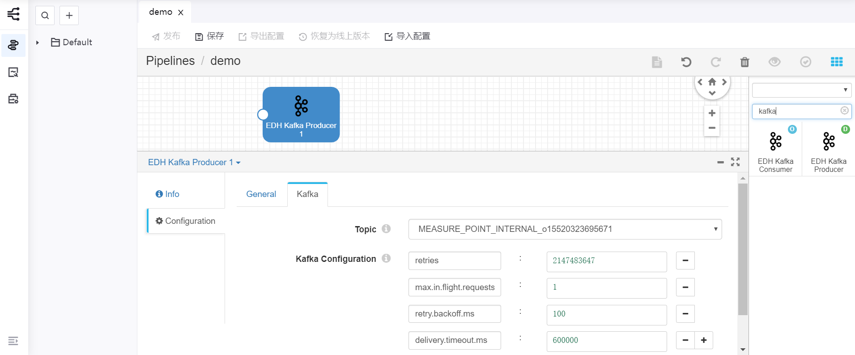Click canvas home navigation icon

(x=712, y=82)
